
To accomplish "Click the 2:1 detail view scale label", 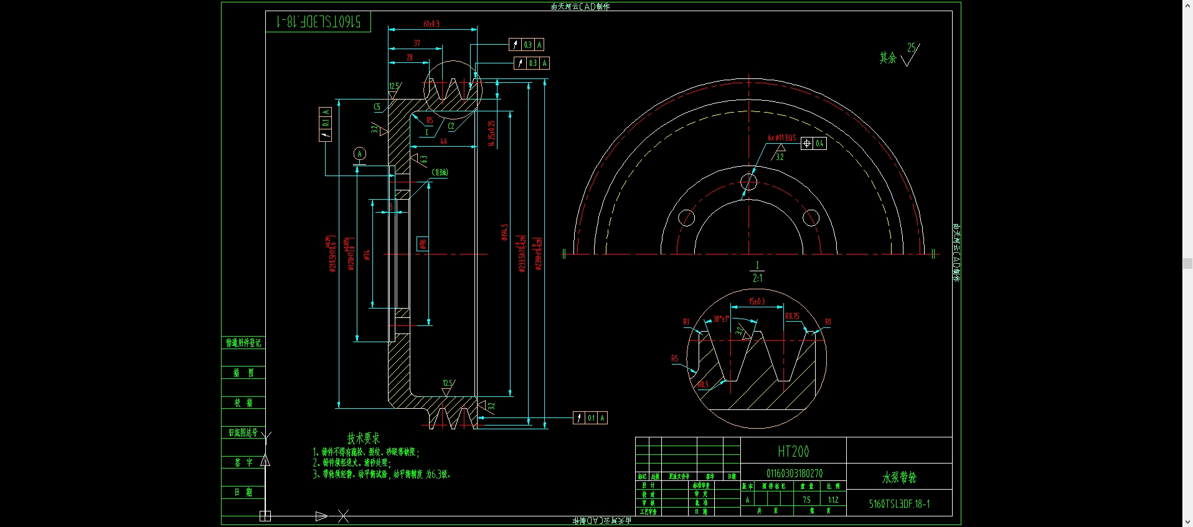I will (x=757, y=278).
